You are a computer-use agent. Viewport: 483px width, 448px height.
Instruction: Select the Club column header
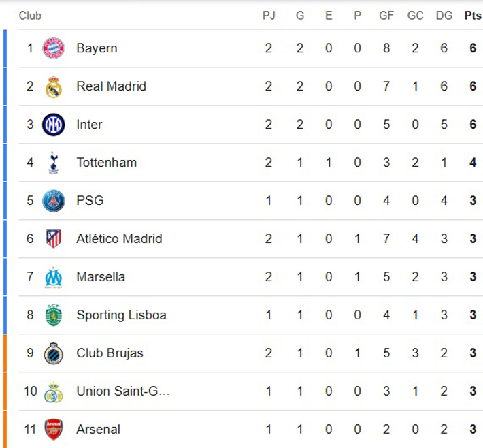(x=30, y=16)
